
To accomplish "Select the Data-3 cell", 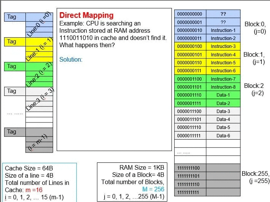I will tap(223, 111).
